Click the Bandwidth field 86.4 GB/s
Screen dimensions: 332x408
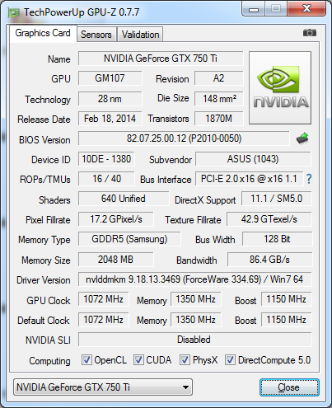tap(269, 260)
